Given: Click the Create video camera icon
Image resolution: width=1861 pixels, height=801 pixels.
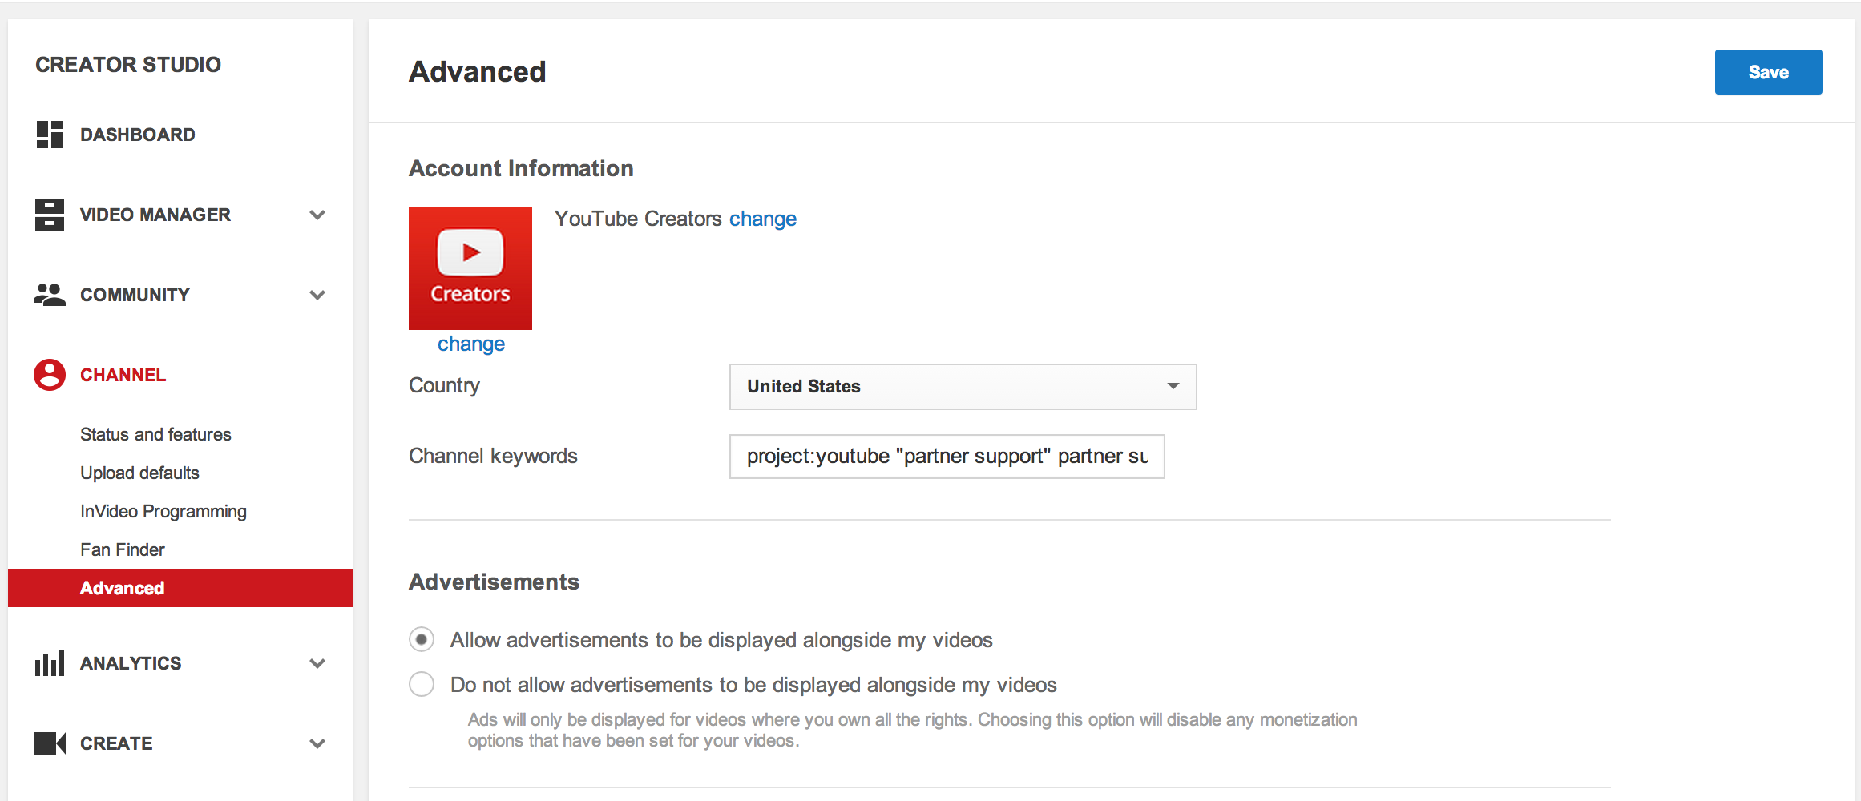Looking at the screenshot, I should 49,743.
